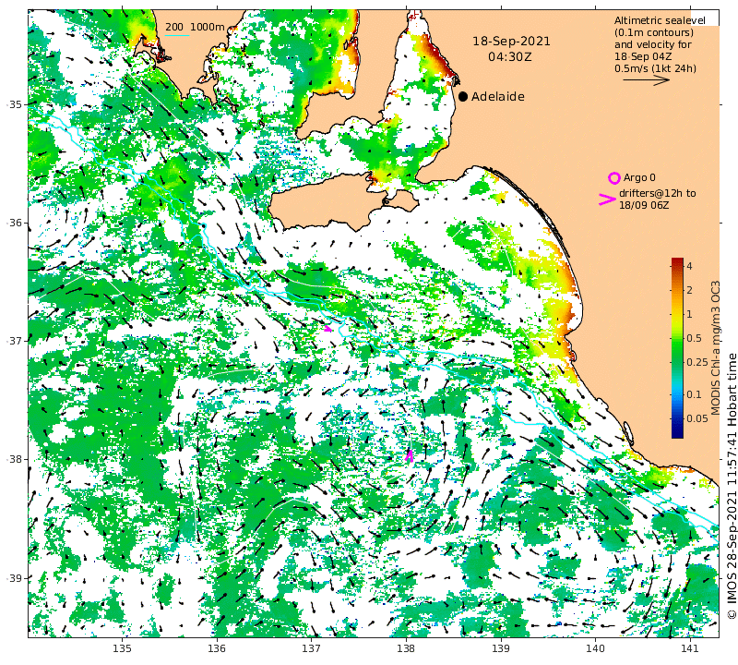This screenshot has width=738, height=665.
Task: Click the longitude 139 axis label
Action: (x=500, y=648)
